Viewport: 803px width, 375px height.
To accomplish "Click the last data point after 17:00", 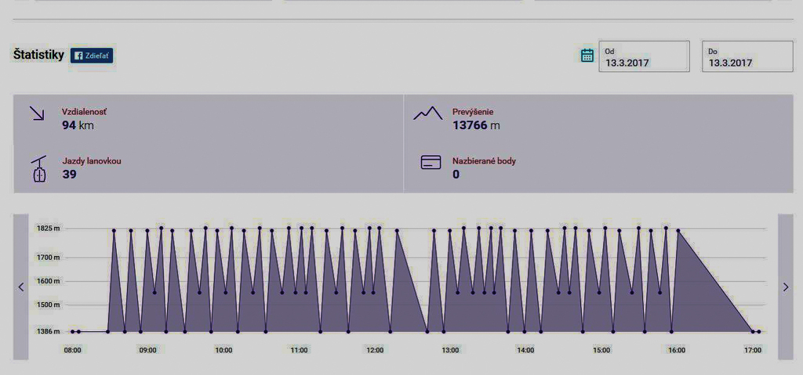I will pos(759,331).
